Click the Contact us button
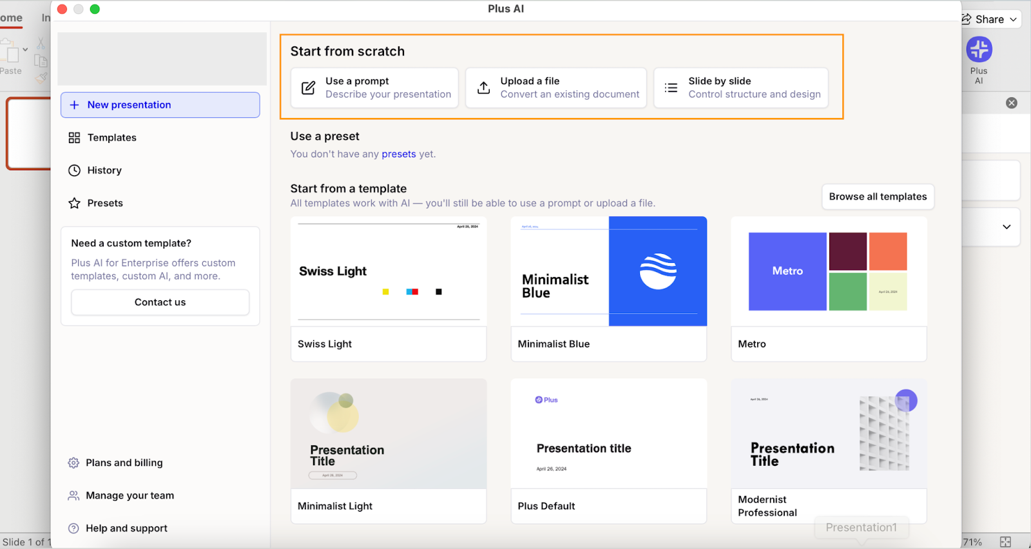The width and height of the screenshot is (1031, 549). tap(160, 302)
